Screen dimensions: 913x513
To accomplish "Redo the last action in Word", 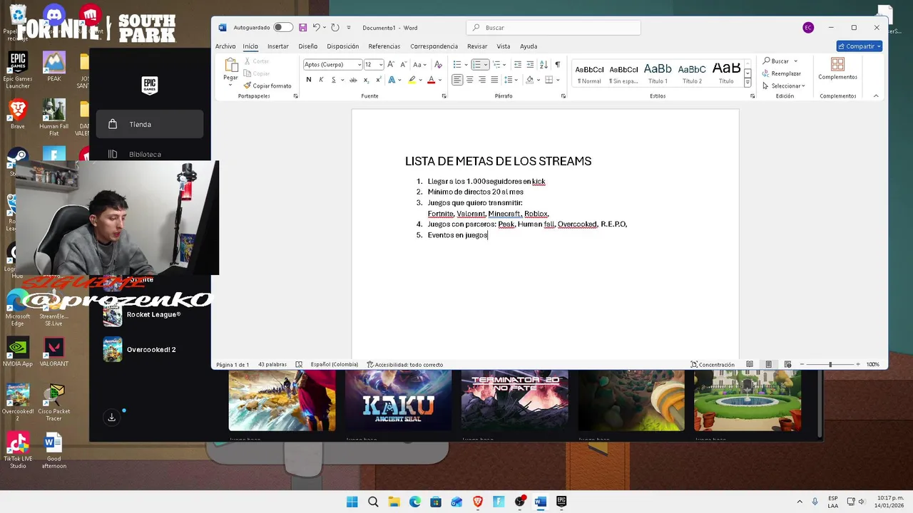I will tap(335, 27).
